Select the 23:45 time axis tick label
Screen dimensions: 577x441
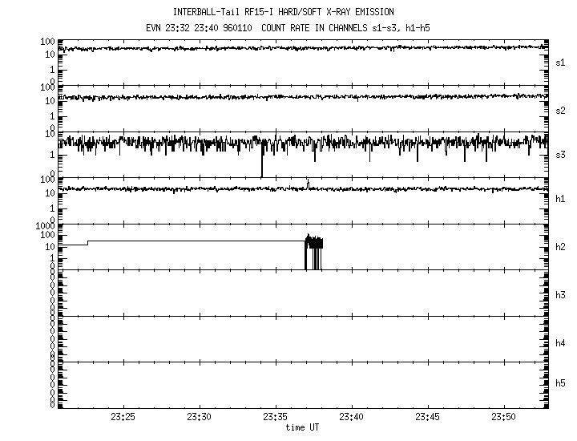click(428, 417)
